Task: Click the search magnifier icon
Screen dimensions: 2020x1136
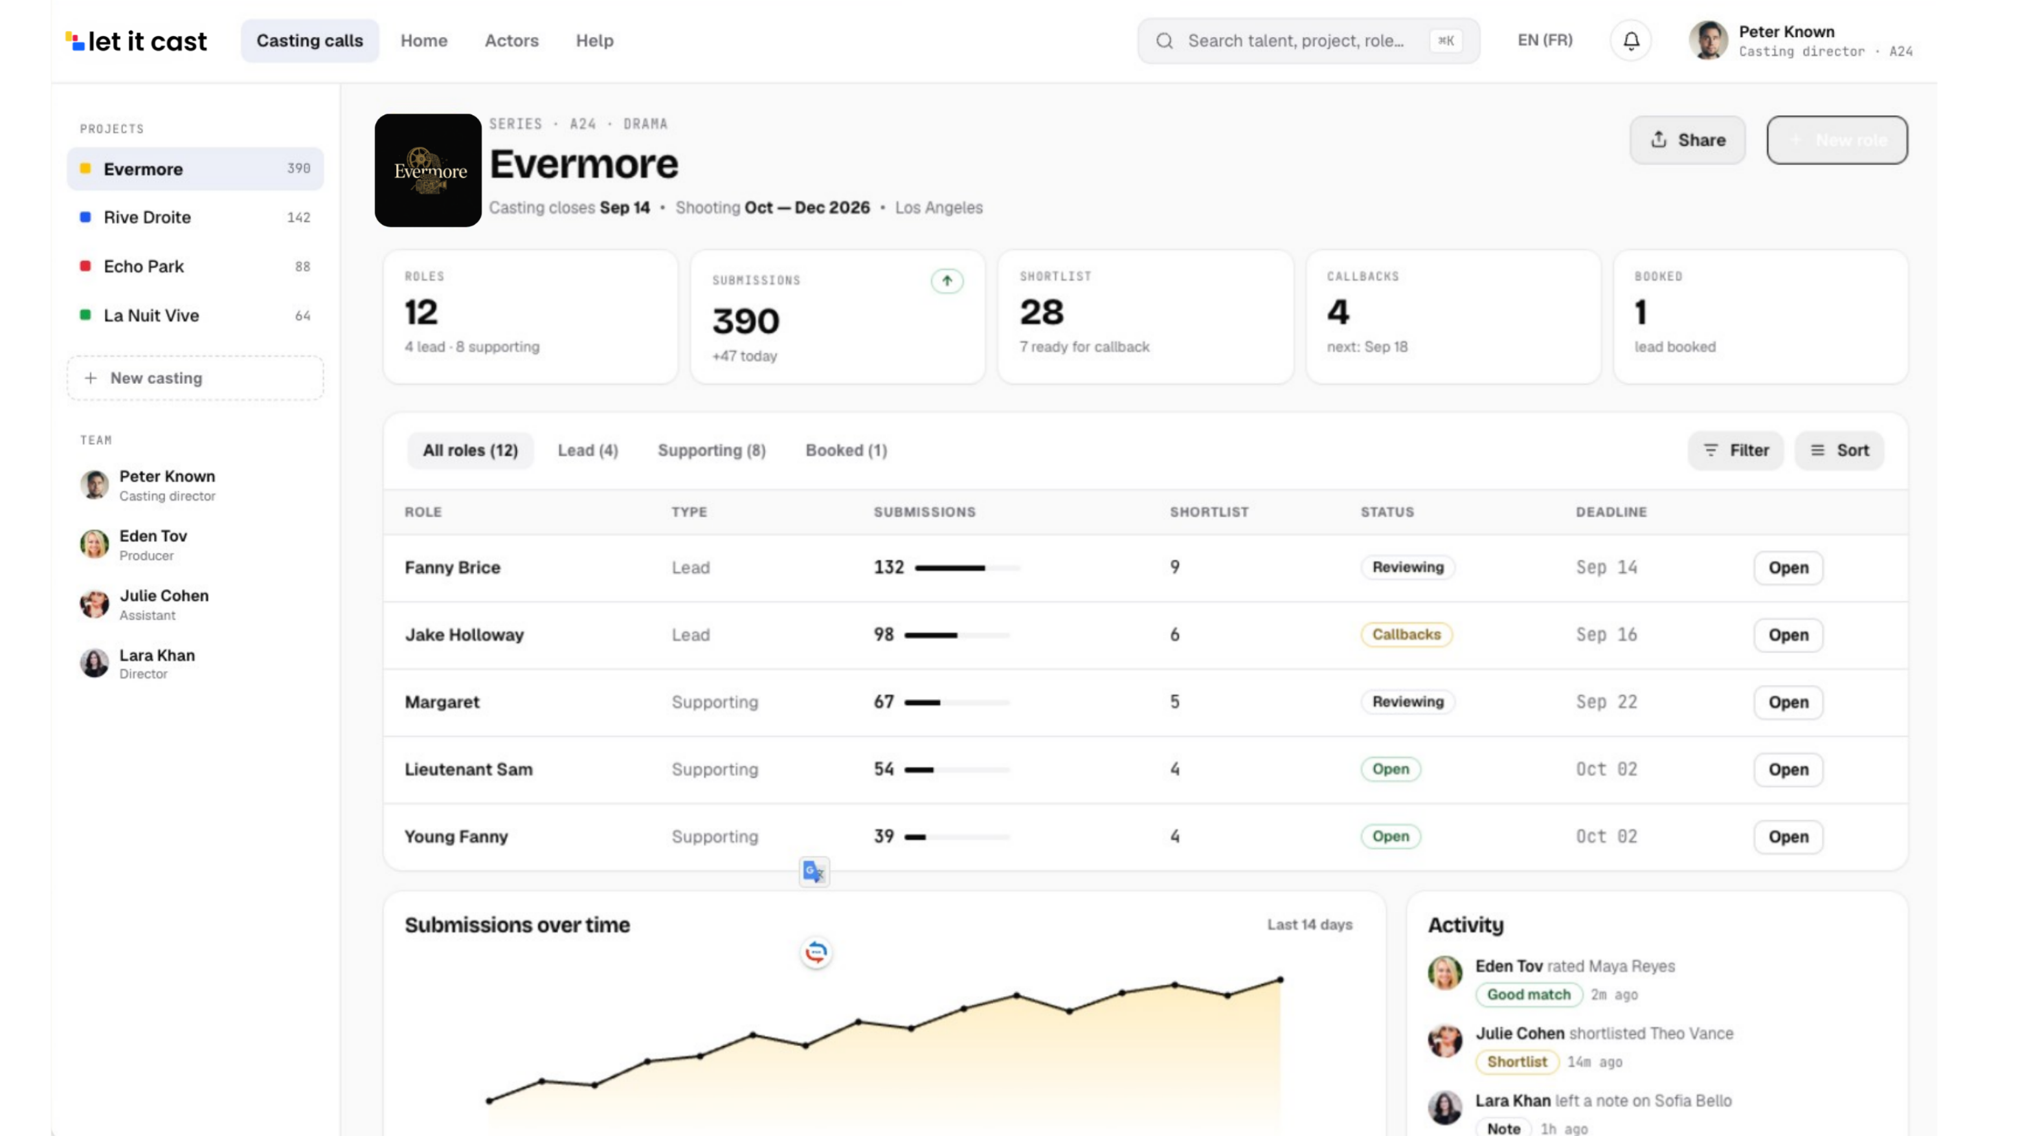Action: pyautogui.click(x=1165, y=41)
